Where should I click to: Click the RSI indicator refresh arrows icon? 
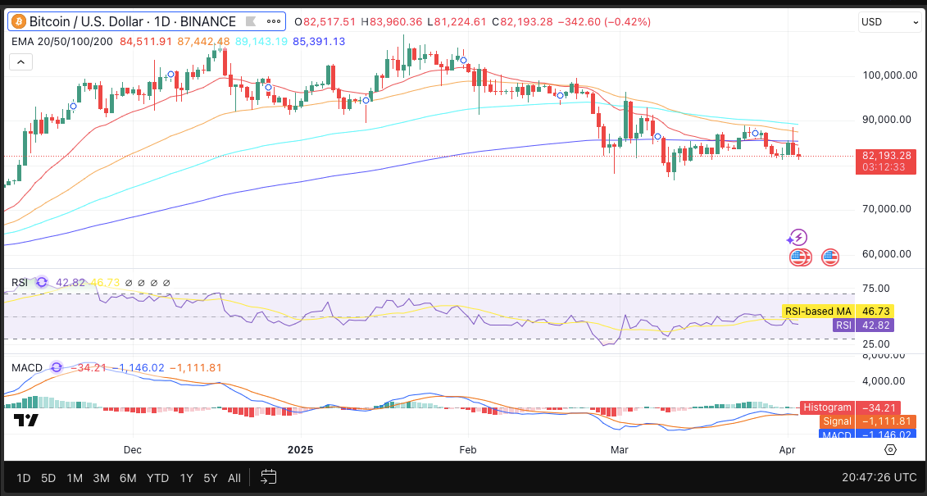(41, 283)
